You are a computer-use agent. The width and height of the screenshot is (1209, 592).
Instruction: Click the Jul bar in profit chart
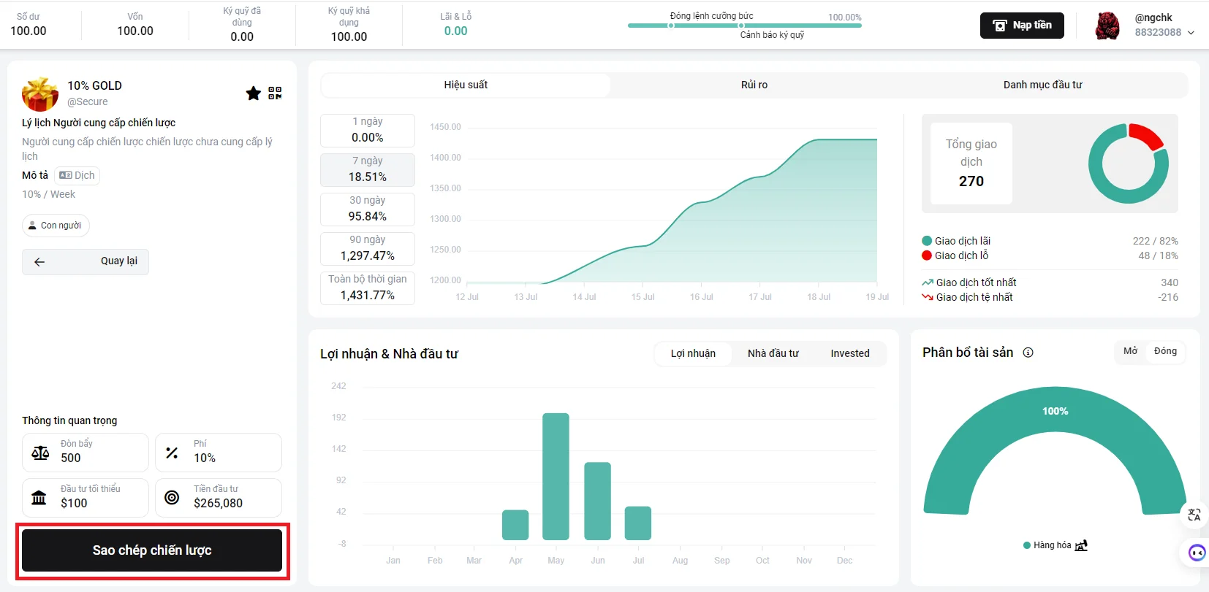tap(638, 523)
